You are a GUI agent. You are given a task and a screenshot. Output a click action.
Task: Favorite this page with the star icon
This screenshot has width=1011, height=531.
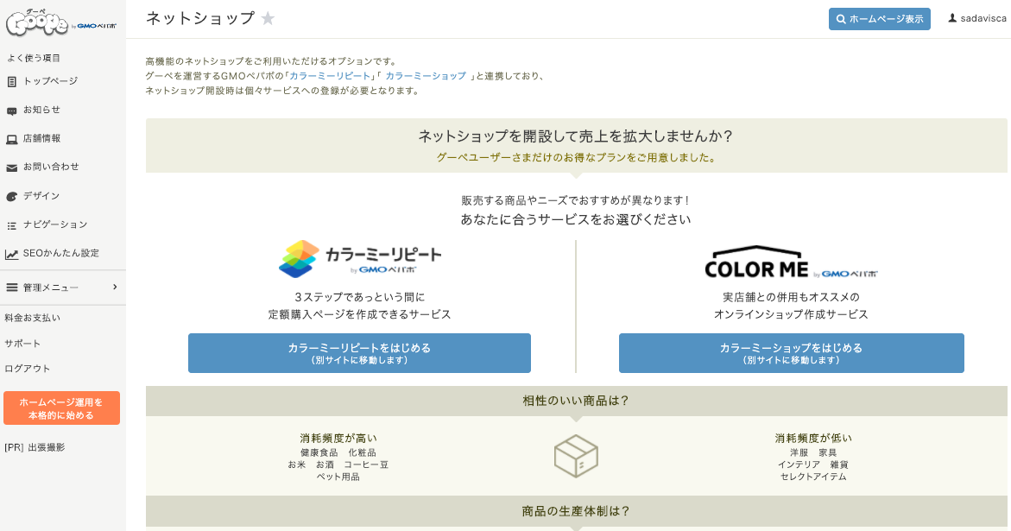(269, 19)
